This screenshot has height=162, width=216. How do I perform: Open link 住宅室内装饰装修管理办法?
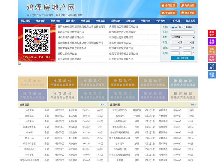(72, 48)
